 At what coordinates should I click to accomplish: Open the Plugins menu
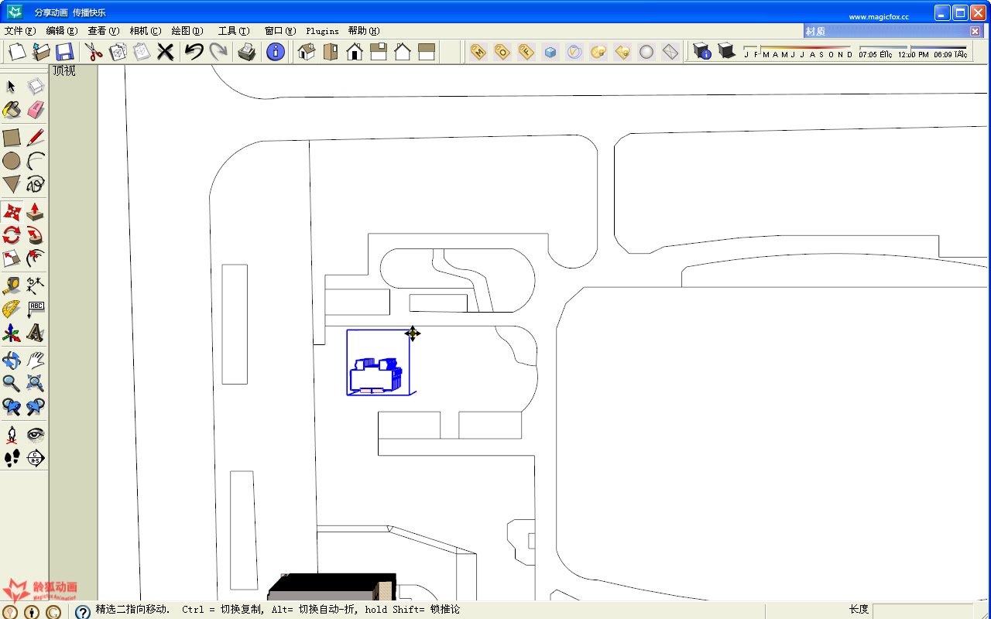point(322,31)
